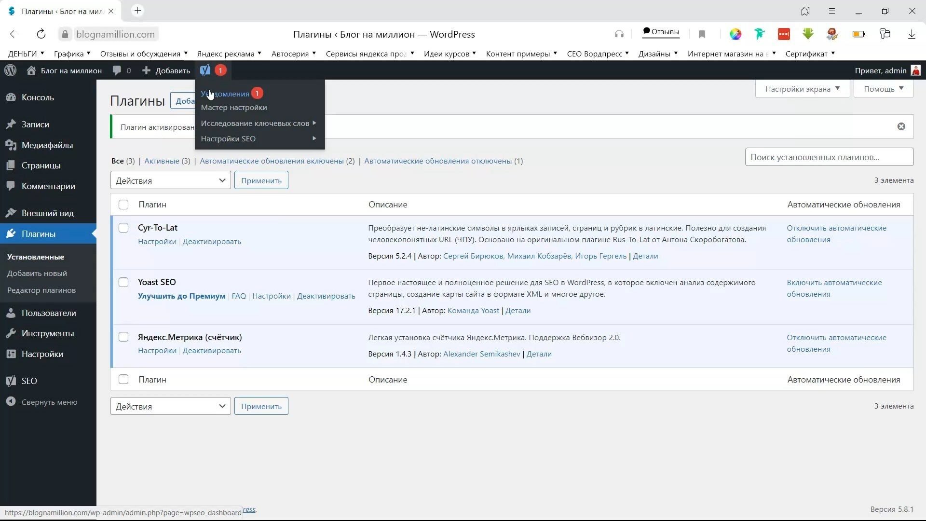Sort by the Плагин column header
Image resolution: width=926 pixels, height=521 pixels.
click(152, 205)
